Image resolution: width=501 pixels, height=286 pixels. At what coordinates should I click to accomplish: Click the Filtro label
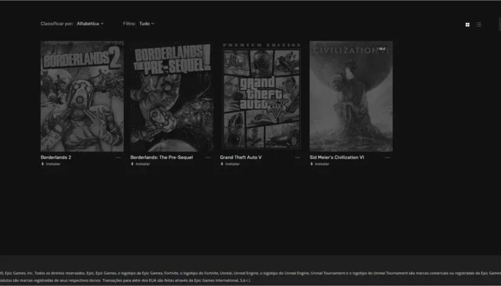129,24
